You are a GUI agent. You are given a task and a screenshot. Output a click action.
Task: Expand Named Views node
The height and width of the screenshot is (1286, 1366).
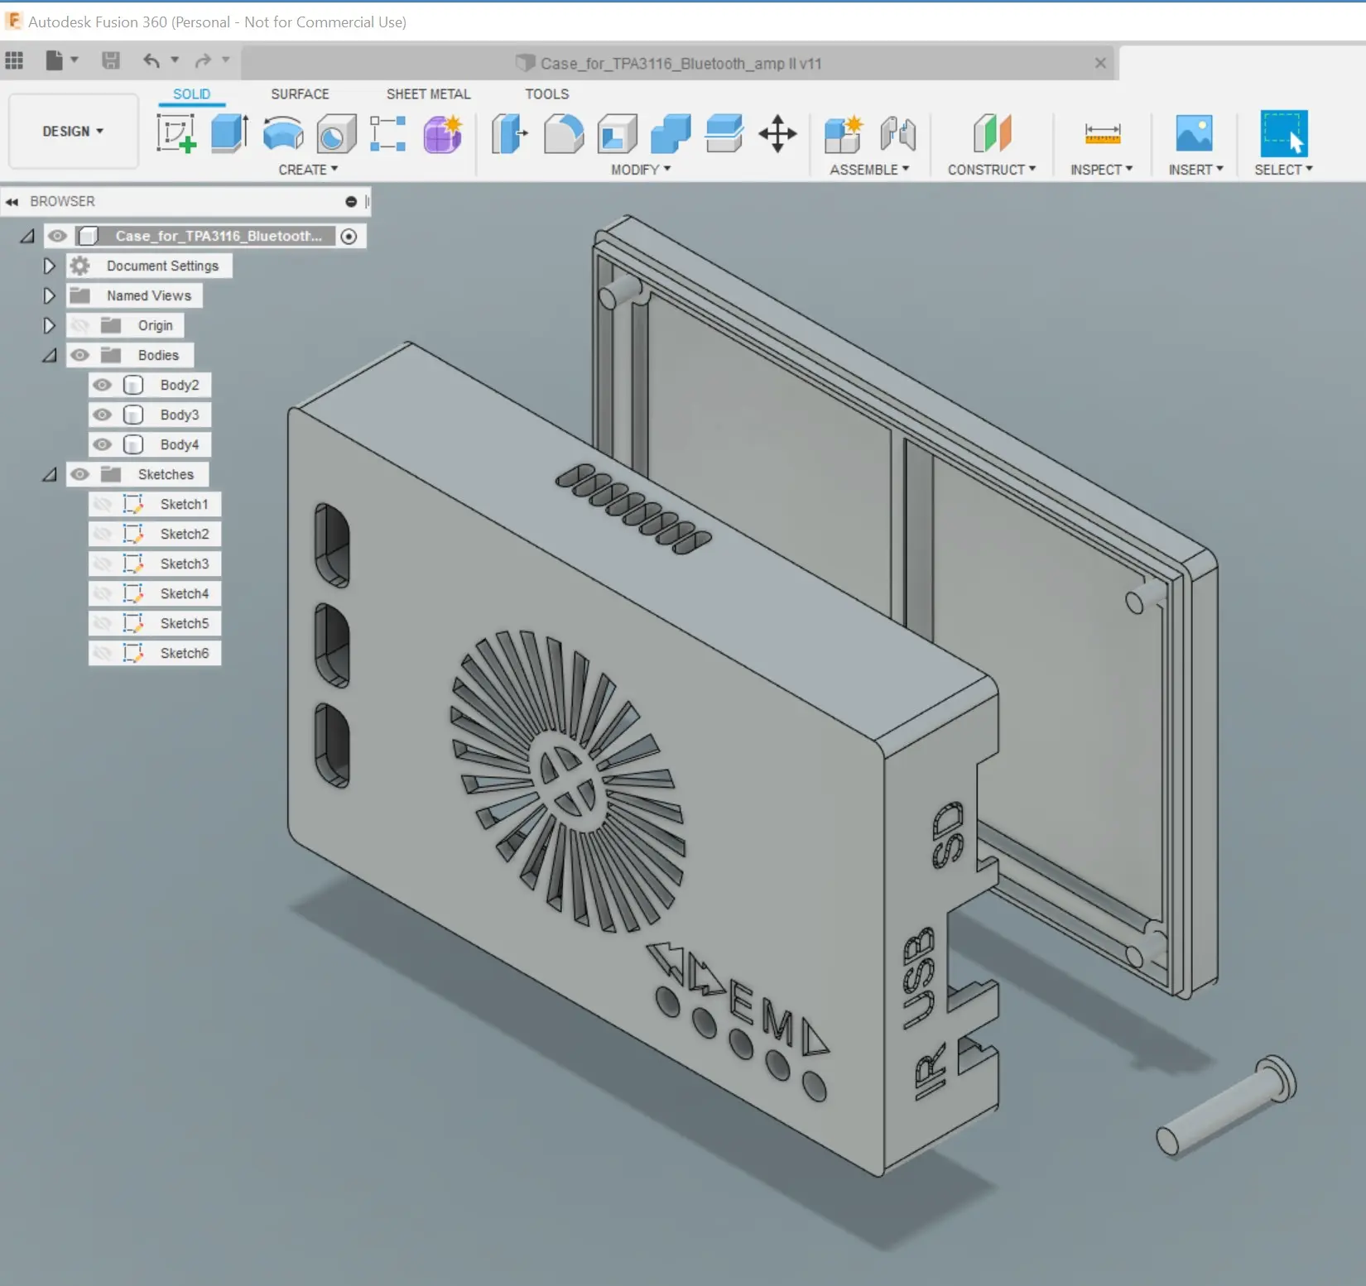pos(49,295)
